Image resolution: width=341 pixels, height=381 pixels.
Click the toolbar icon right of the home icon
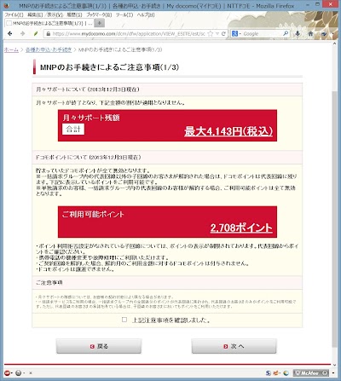324,34
